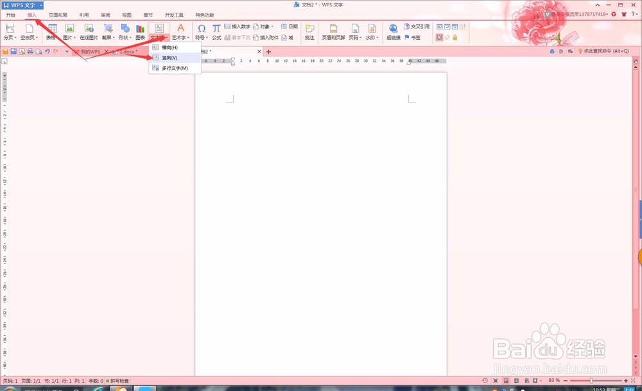
Task: Open the 形状 shapes gallery
Action: (125, 31)
